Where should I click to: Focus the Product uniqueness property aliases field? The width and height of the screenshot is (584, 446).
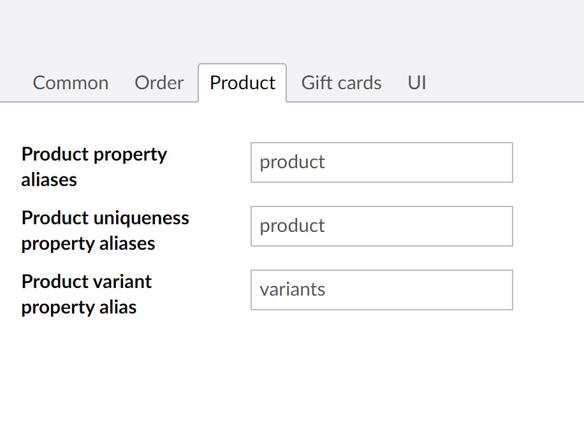(x=382, y=226)
